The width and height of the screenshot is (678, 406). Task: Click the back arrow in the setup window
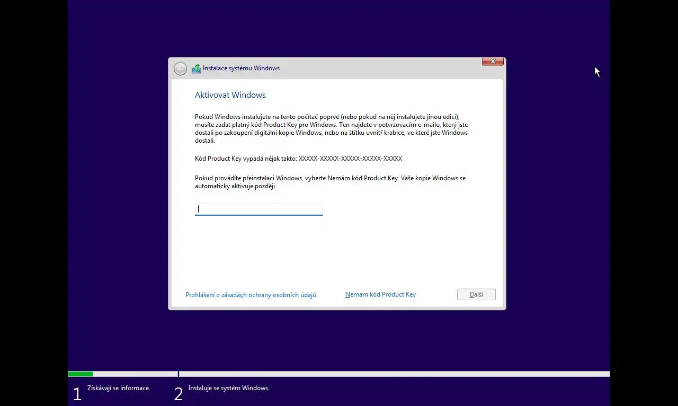click(x=180, y=69)
